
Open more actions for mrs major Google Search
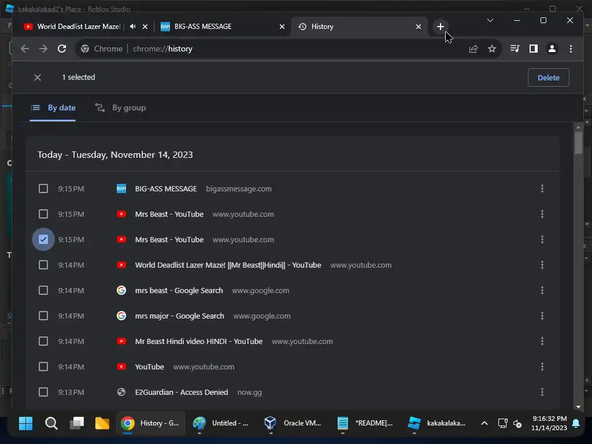point(542,316)
